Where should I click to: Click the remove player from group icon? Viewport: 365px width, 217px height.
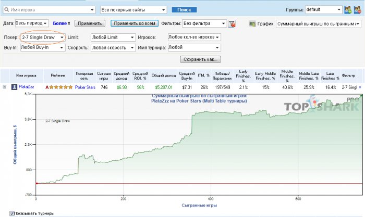[x=357, y=10]
